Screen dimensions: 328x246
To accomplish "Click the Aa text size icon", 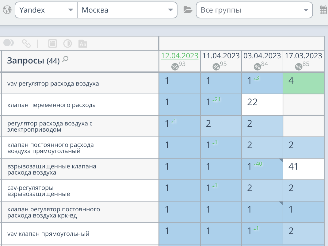I will pyautogui.click(x=83, y=44).
